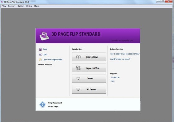
Task: Open the Help Document link
Action: (x=55, y=103)
